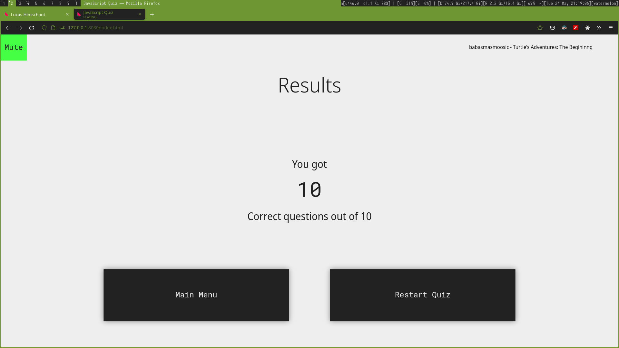Click the Main Menu button
The height and width of the screenshot is (348, 619).
pyautogui.click(x=196, y=295)
